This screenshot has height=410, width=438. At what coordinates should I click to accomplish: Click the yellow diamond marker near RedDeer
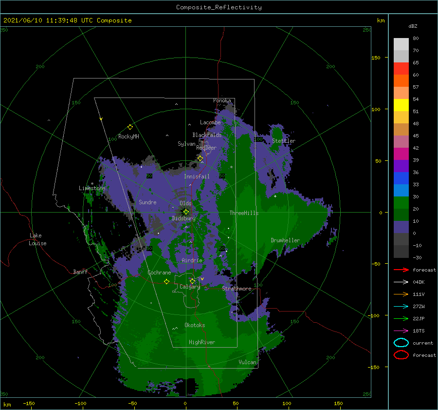point(201,158)
